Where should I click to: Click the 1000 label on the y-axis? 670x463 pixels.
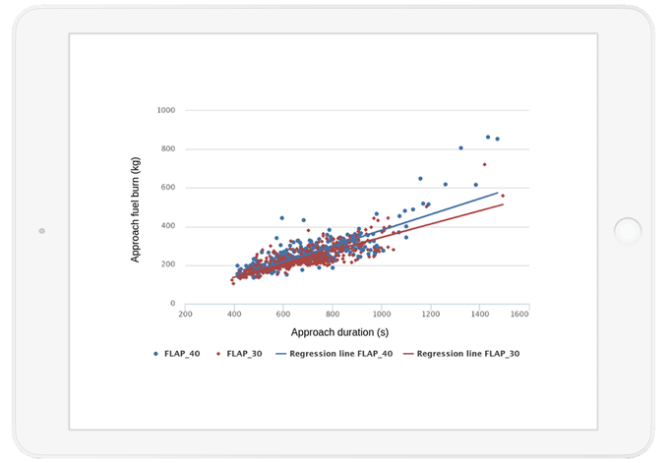click(166, 110)
